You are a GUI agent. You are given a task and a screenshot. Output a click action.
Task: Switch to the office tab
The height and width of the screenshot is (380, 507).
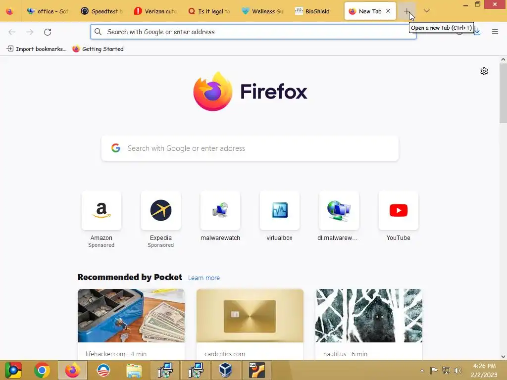point(48,11)
